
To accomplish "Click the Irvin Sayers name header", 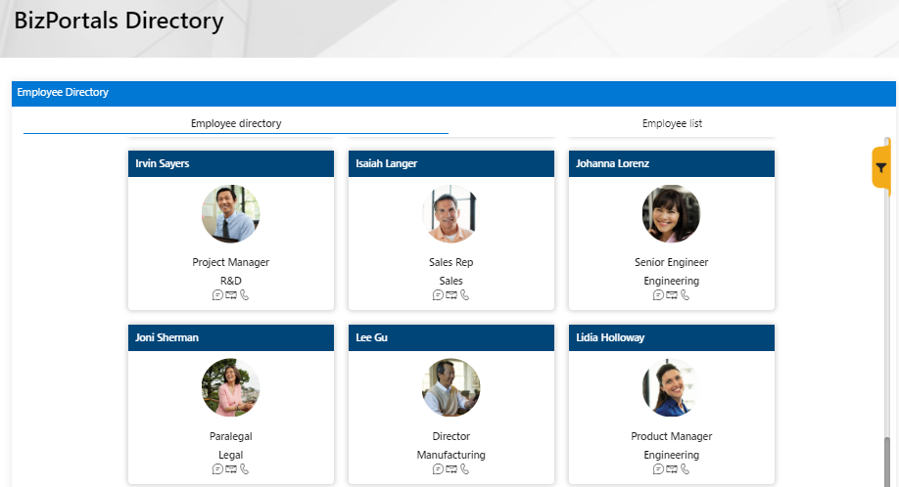I will coord(231,163).
